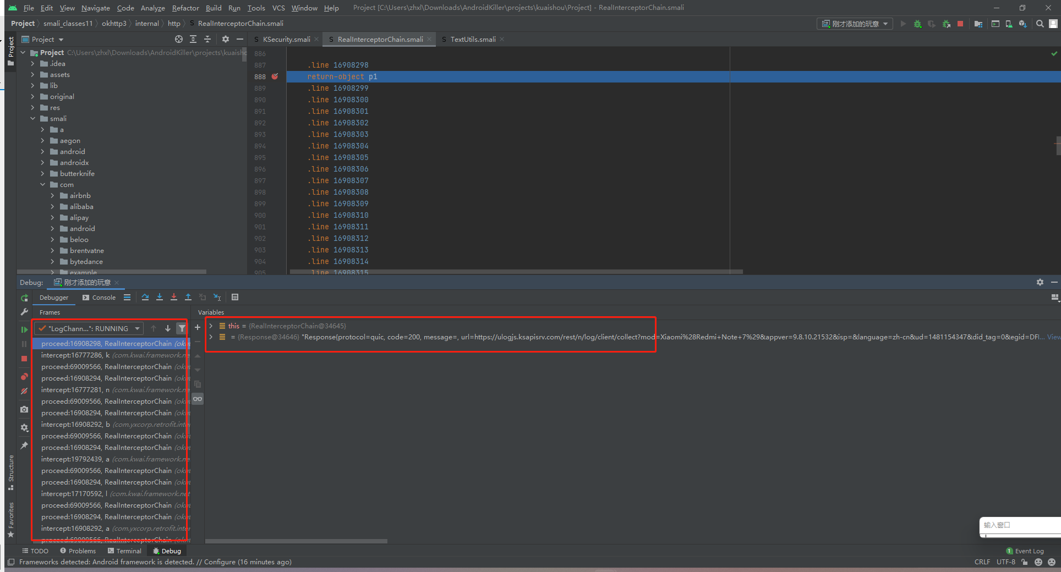Select frame intercept:16777286, k
The image size is (1061, 572).
111,355
